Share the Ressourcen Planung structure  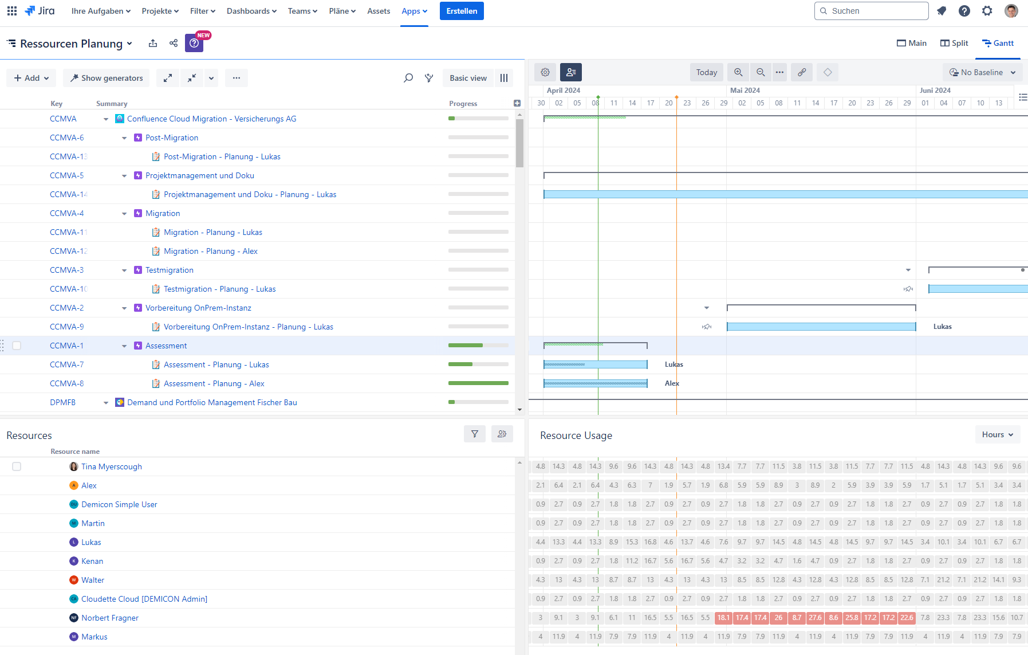tap(174, 44)
